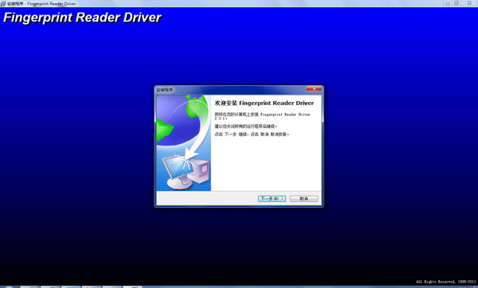
Task: Click the heading 欢迎安装 Fingerprint Reader Driver
Action: (264, 103)
